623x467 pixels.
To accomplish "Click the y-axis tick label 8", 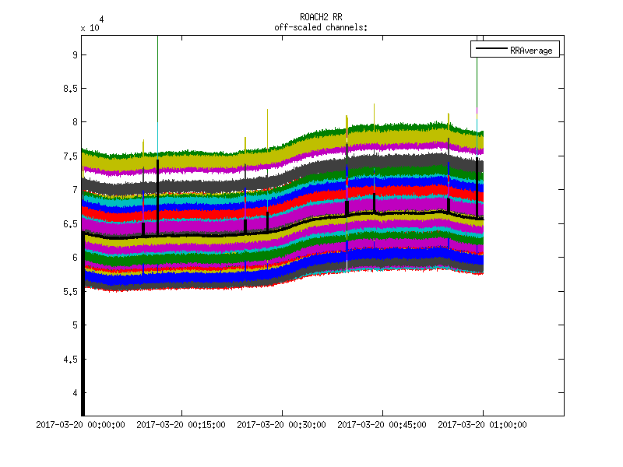I will click(x=74, y=122).
